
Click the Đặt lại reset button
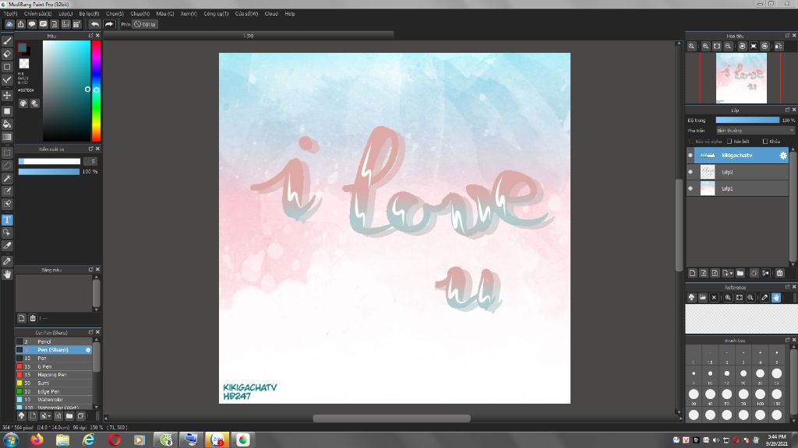coord(145,24)
